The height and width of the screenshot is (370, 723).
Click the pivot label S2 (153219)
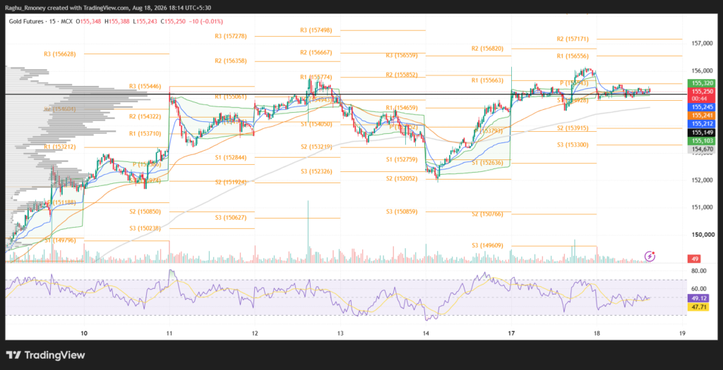pos(316,147)
